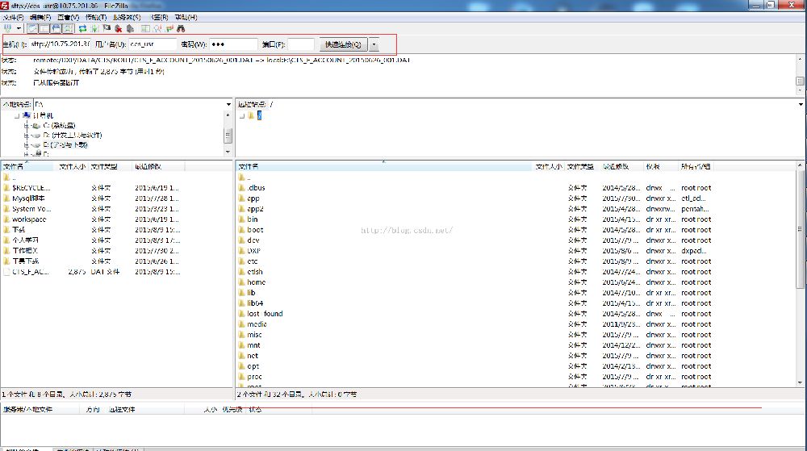This screenshot has height=451, width=807.
Task: Click the 快速连接(Q) button
Action: pyautogui.click(x=343, y=44)
